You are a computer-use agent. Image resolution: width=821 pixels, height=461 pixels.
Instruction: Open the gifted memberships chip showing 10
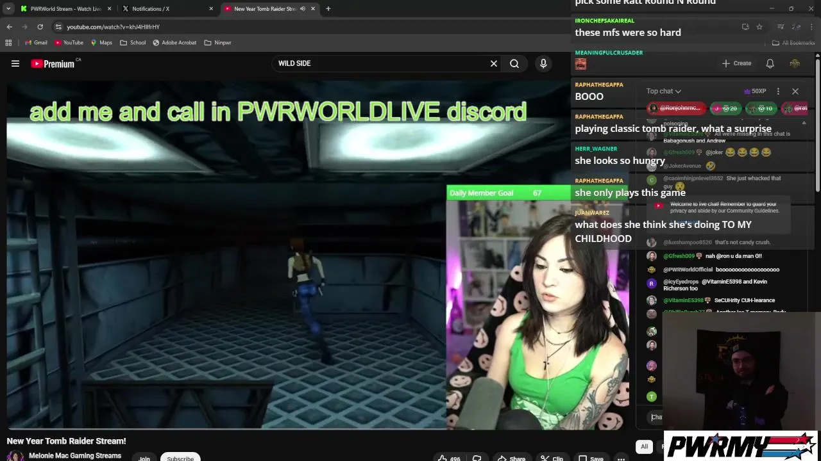[761, 108]
